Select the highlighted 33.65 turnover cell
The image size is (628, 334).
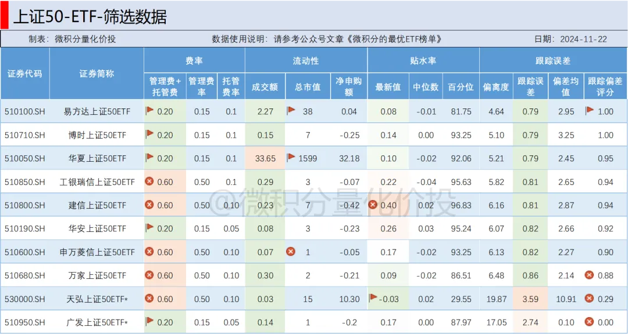pos(265,158)
